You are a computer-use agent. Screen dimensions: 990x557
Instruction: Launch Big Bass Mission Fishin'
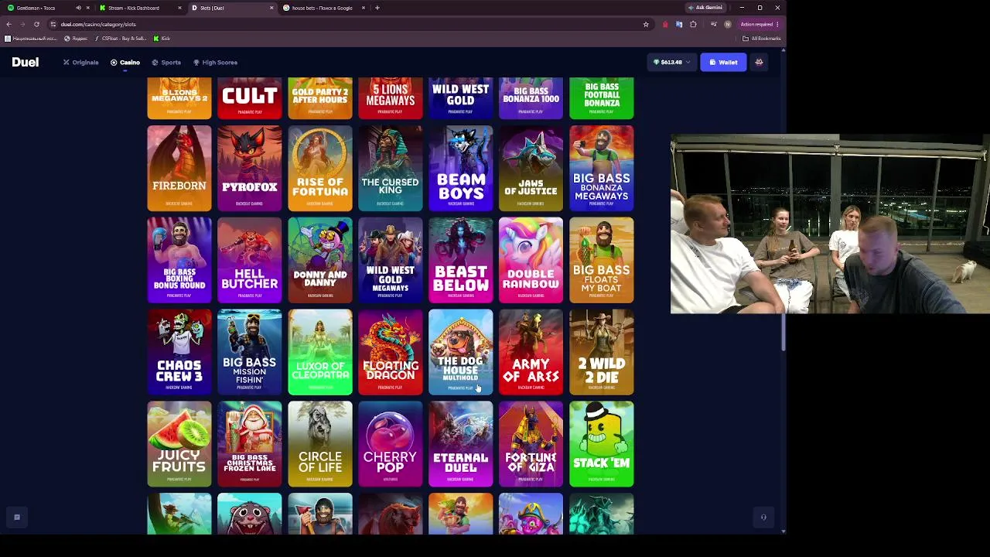(250, 352)
